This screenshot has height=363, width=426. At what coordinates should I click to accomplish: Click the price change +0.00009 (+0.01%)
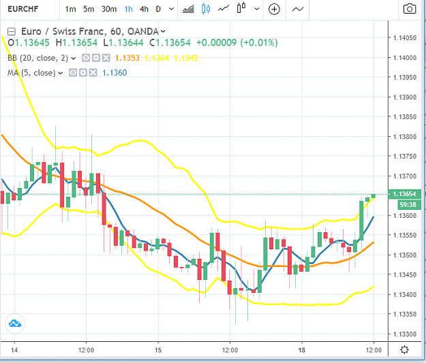click(x=237, y=43)
